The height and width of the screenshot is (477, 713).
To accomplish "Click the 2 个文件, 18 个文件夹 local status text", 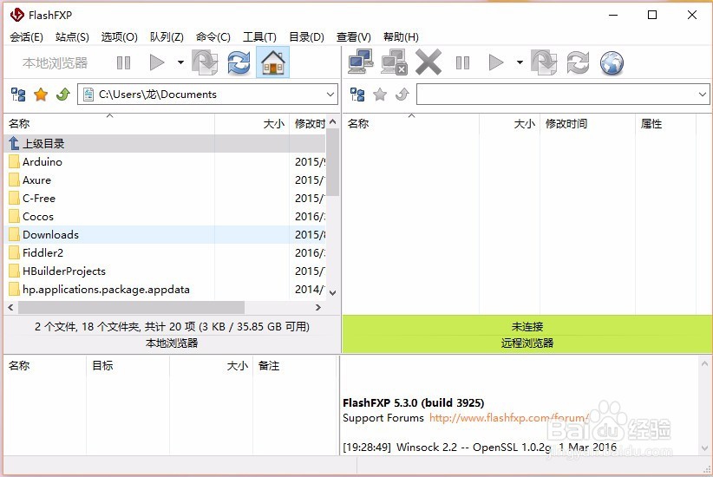I will 172,326.
